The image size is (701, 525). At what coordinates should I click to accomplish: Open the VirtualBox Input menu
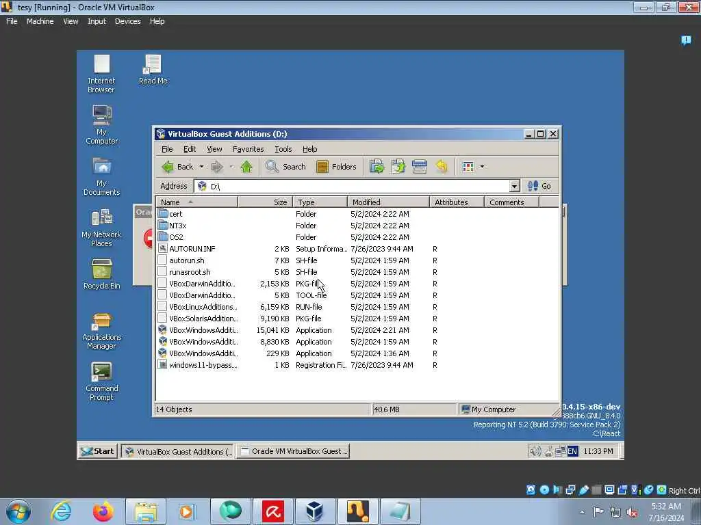pyautogui.click(x=97, y=21)
